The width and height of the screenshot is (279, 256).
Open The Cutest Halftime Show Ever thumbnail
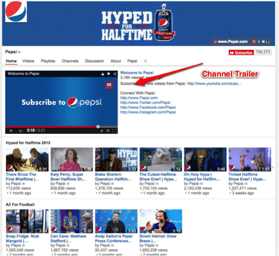pyautogui.click(x=160, y=159)
